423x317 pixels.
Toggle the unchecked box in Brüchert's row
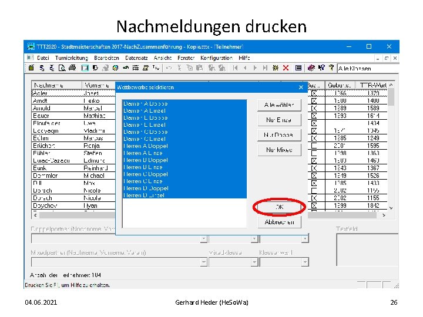(314, 146)
